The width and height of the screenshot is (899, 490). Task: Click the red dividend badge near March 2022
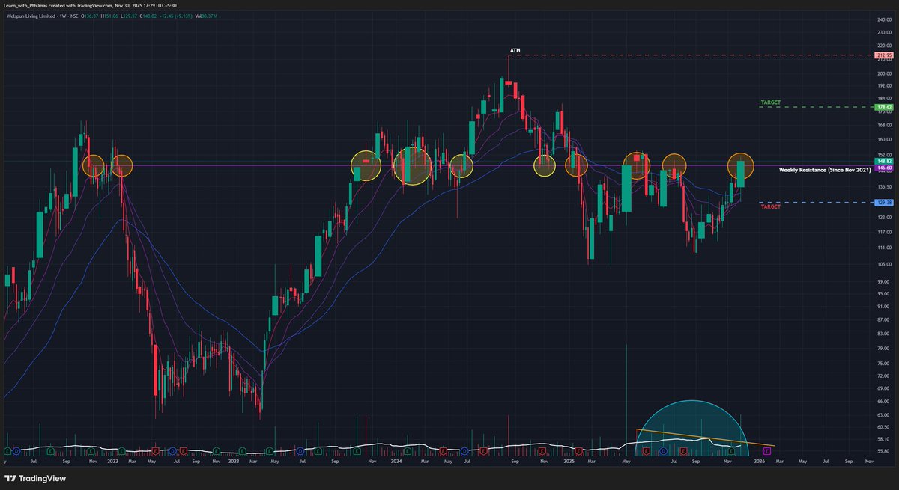tap(155, 450)
